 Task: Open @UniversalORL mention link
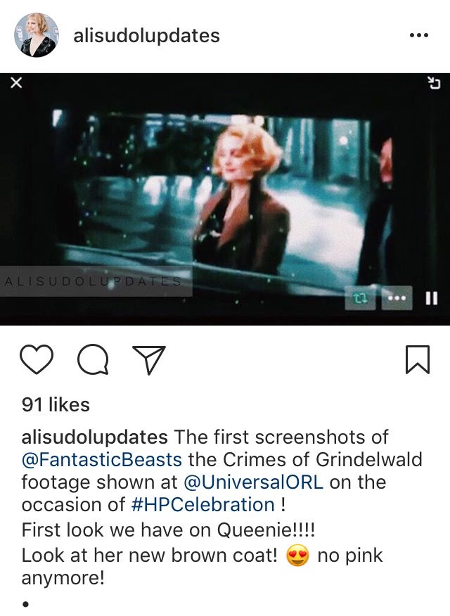[253, 482]
